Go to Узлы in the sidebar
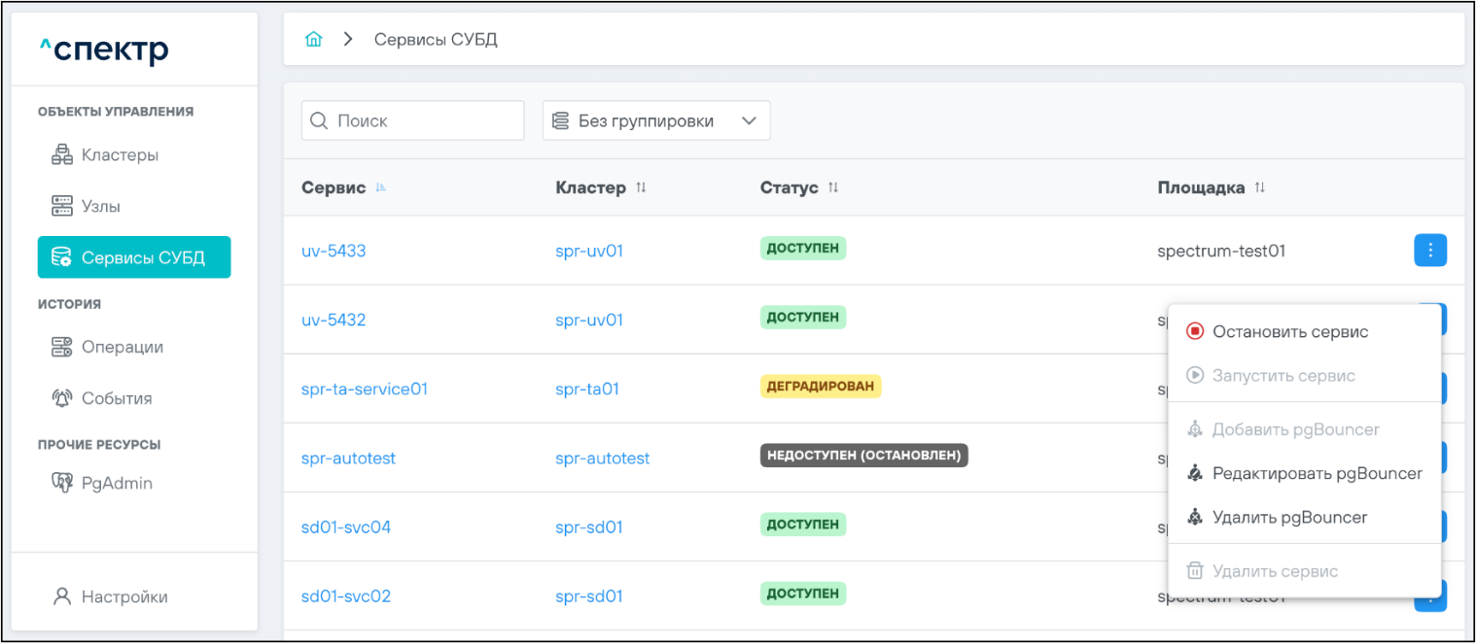1476x644 pixels. (100, 207)
